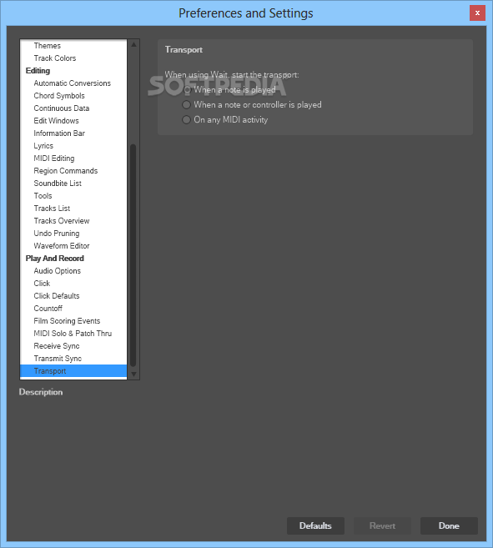Click the list scrollbar up arrow
Image resolution: width=493 pixels, height=548 pixels.
click(133, 44)
